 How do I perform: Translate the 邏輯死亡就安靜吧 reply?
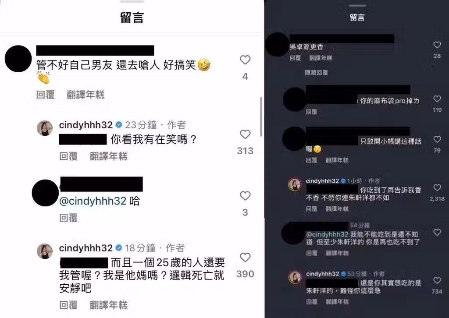pos(109,305)
